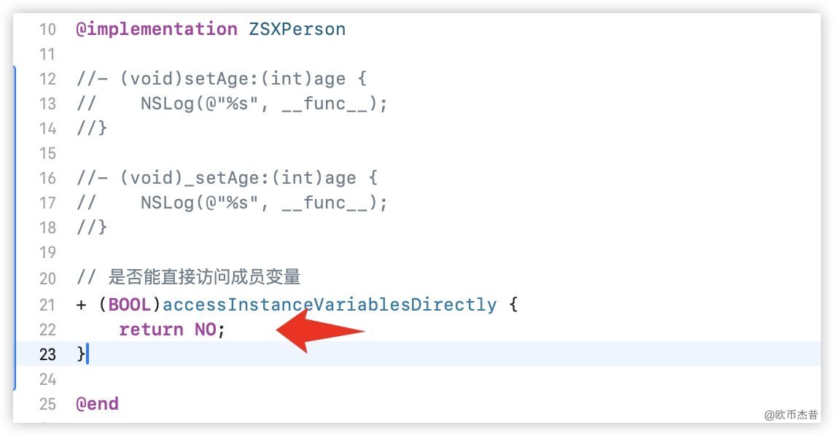Click line number 21 in the gutter
The image size is (834, 436).
(x=47, y=305)
